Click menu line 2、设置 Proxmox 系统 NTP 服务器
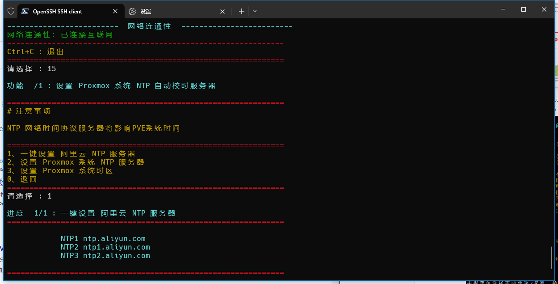Screen dimensions: 558x284 [x=76, y=162]
